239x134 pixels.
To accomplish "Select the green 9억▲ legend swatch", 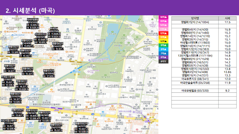I will pos(164,45).
